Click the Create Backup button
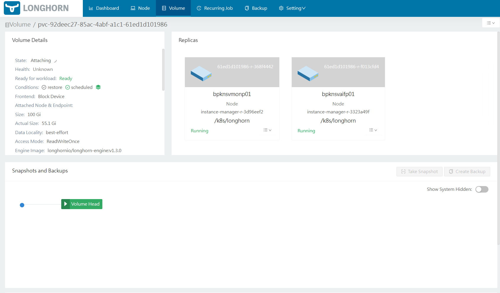 [x=467, y=171]
